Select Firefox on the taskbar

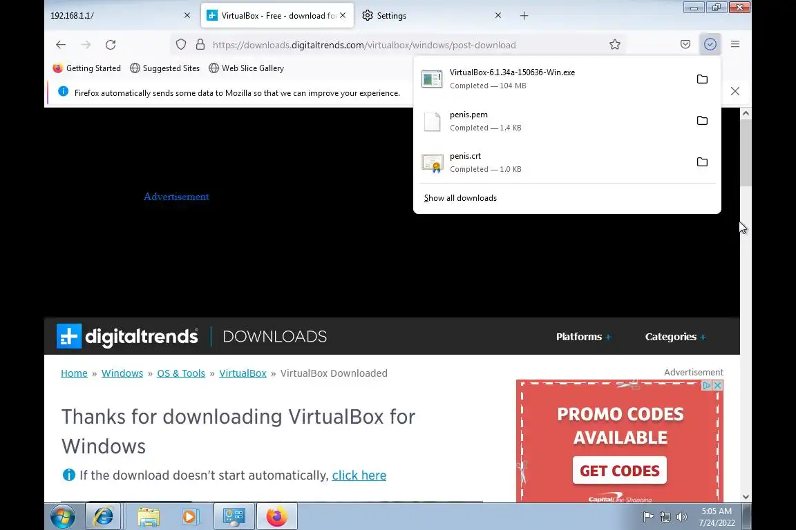276,517
